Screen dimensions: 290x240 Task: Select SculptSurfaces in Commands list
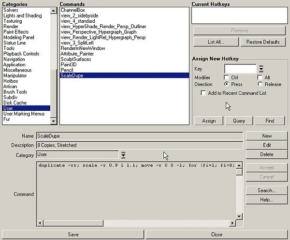pos(76,59)
